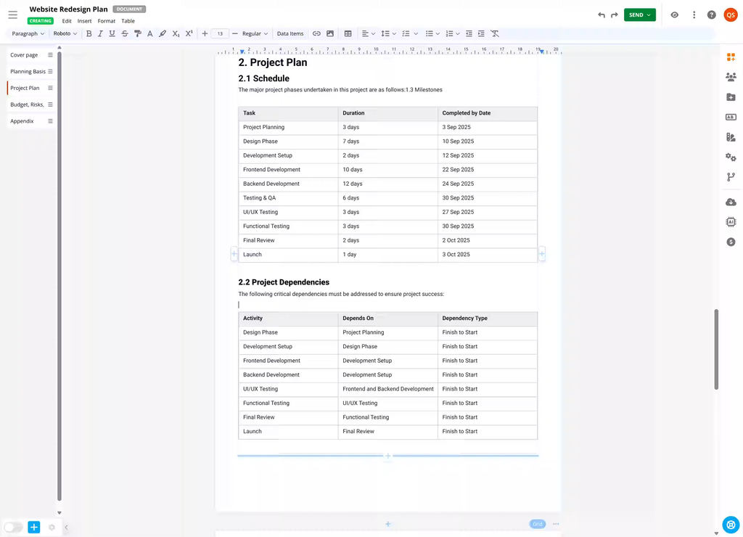The width and height of the screenshot is (743, 537).
Task: Open the workflow branch icon in sidebar
Action: click(731, 177)
